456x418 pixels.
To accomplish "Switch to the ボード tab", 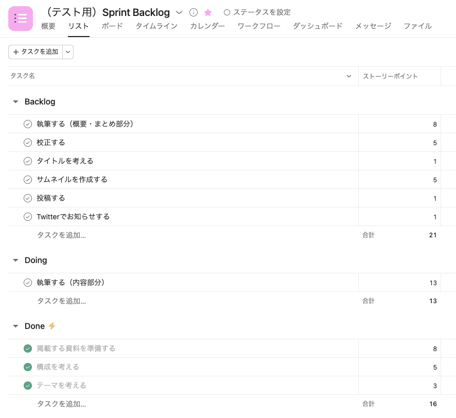I will pyautogui.click(x=112, y=26).
